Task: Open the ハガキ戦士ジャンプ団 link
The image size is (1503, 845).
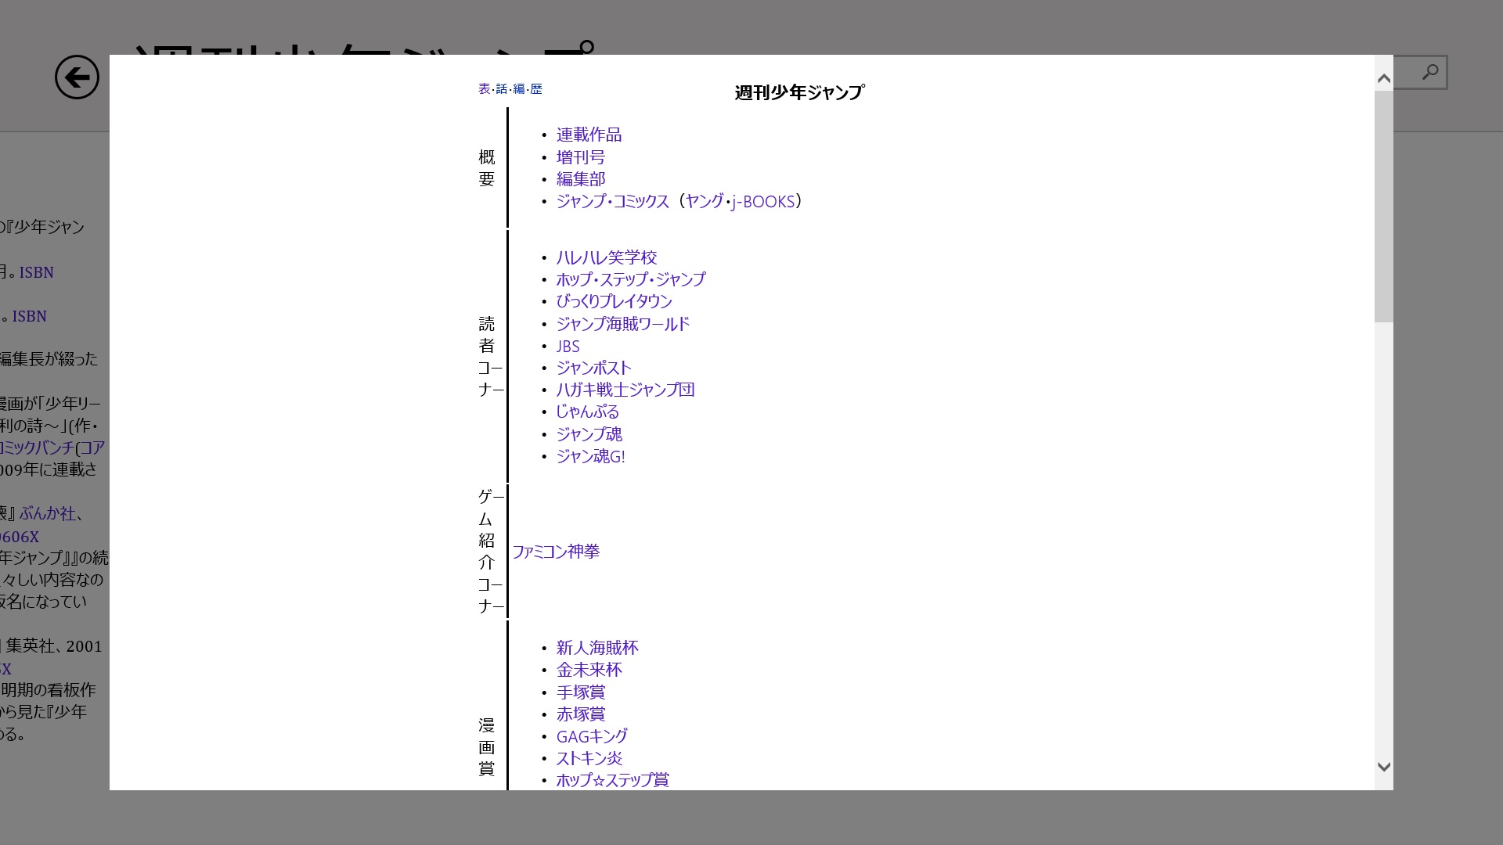Action: [625, 390]
